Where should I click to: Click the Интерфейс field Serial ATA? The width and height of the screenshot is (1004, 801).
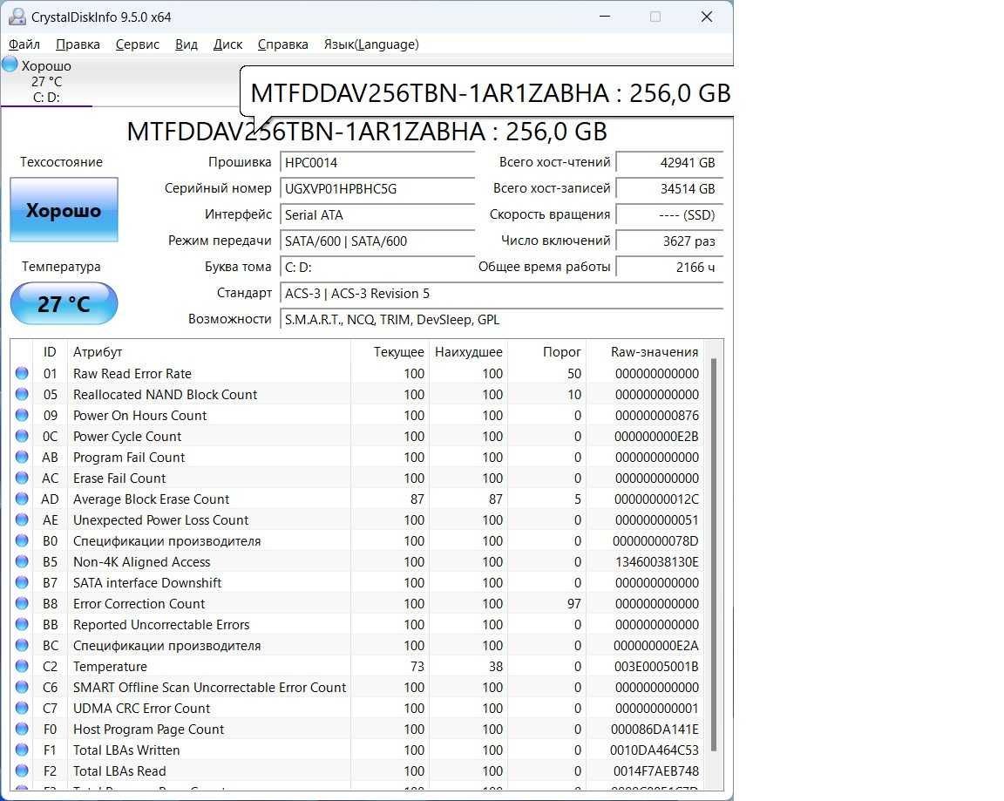377,215
